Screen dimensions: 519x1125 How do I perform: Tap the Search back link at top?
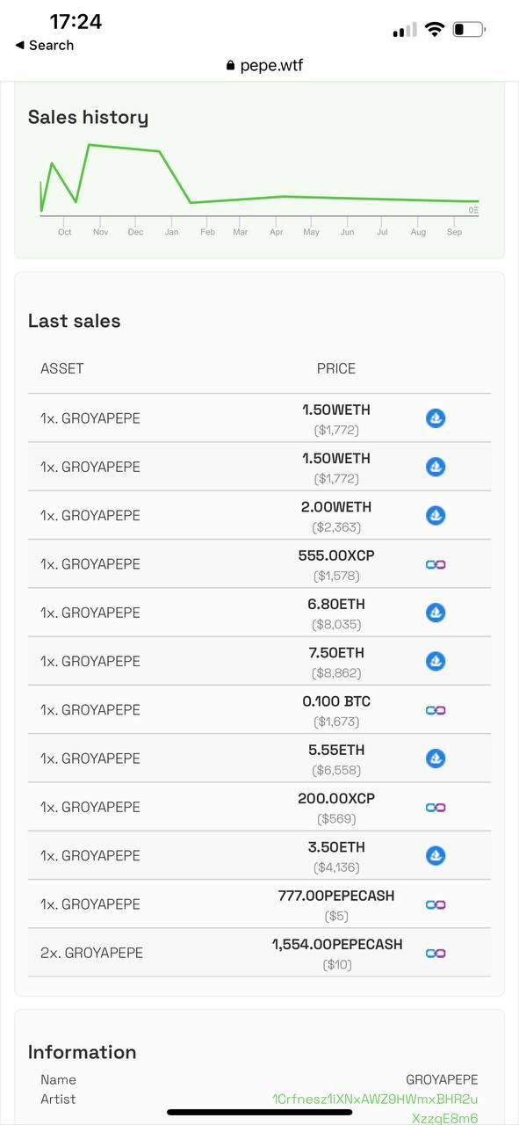45,45
